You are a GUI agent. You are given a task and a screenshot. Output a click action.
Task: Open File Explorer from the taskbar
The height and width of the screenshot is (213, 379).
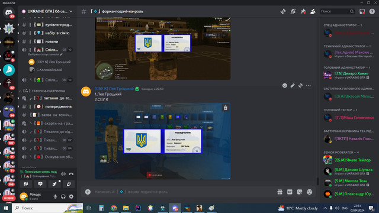click(x=126, y=208)
